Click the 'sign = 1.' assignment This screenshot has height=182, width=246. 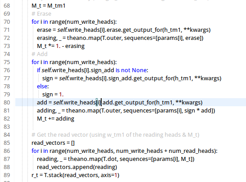53,95
